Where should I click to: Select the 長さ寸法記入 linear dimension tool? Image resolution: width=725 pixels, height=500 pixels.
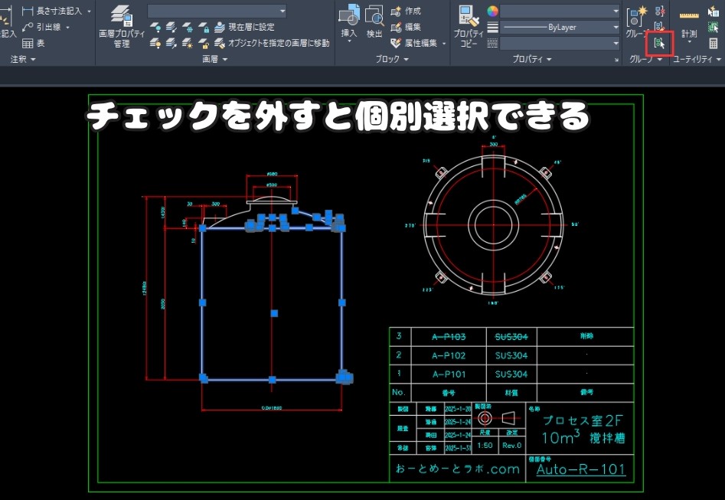52,11
